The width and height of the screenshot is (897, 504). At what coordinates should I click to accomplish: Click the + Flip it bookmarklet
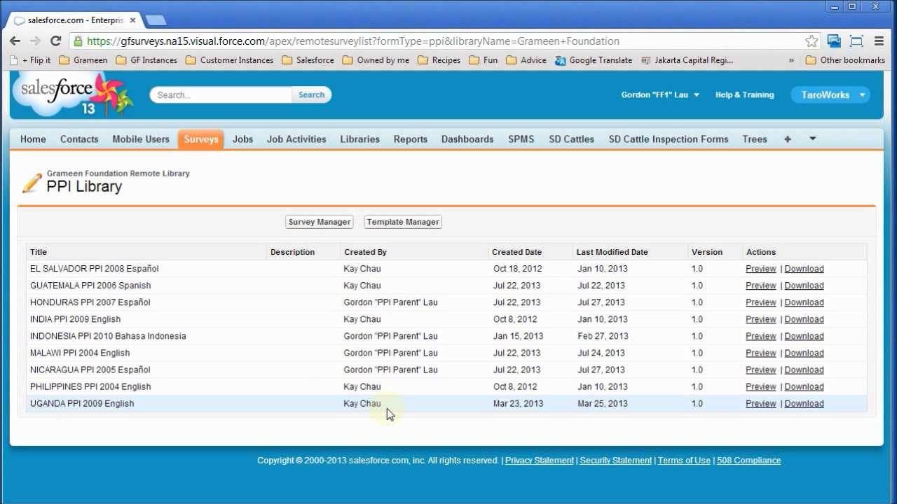click(31, 60)
